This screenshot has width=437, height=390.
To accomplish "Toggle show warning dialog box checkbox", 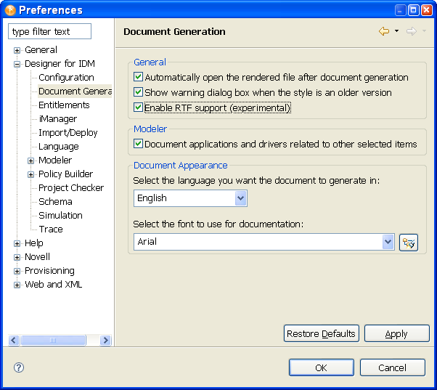I will pyautogui.click(x=138, y=92).
